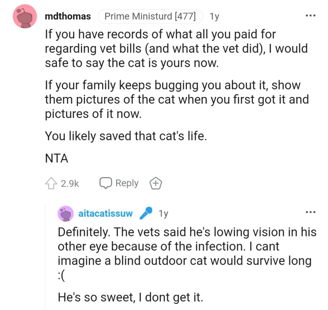Open aitacatissuw's profile avatar
The image size is (328, 310).
65,214
